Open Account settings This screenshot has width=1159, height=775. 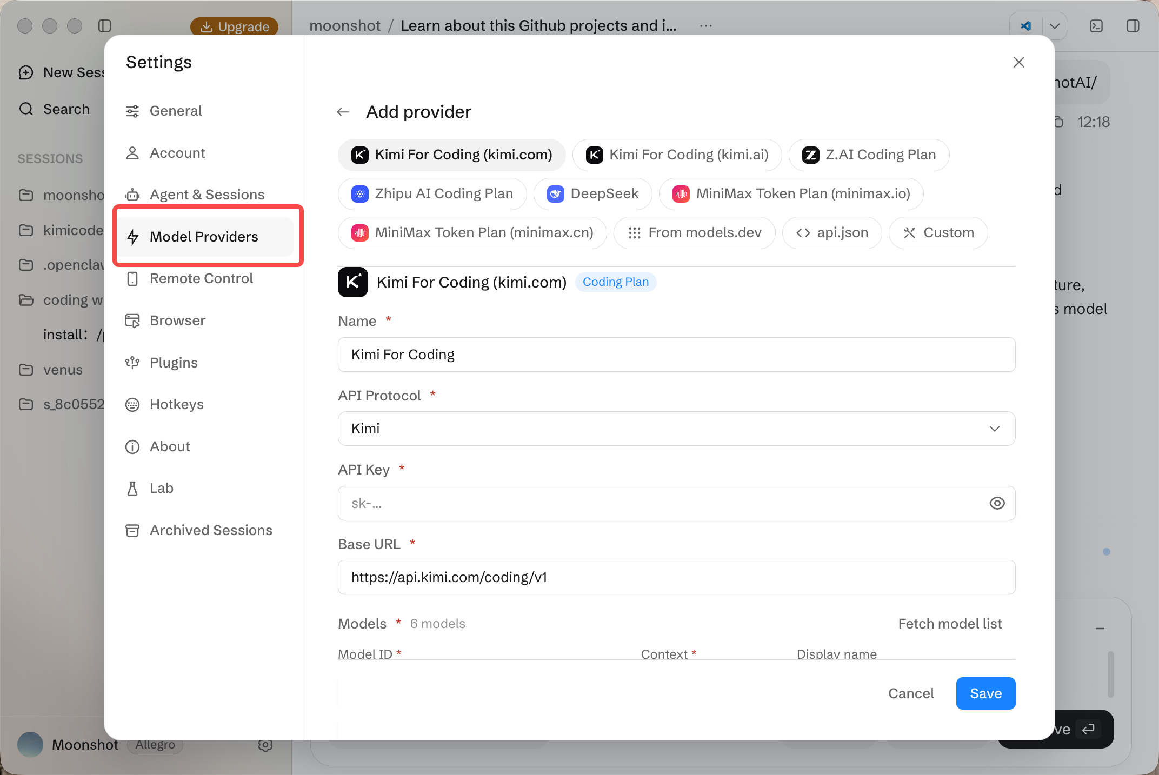click(205, 153)
